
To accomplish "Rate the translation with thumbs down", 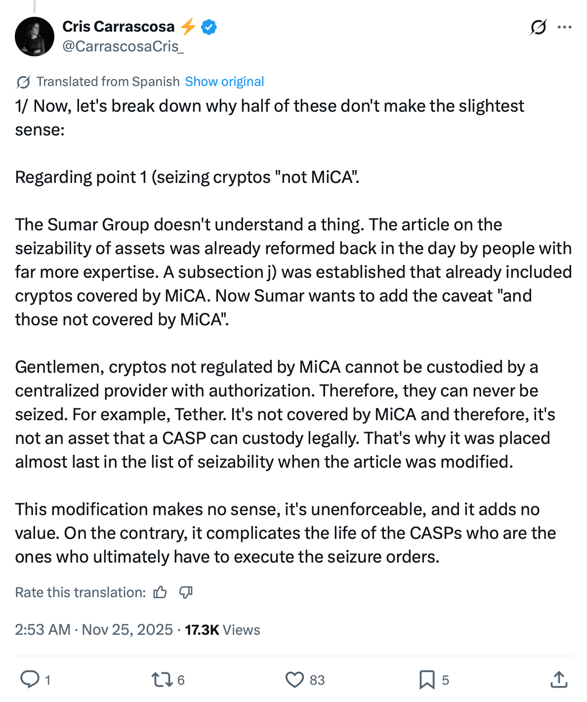I will pos(186,592).
